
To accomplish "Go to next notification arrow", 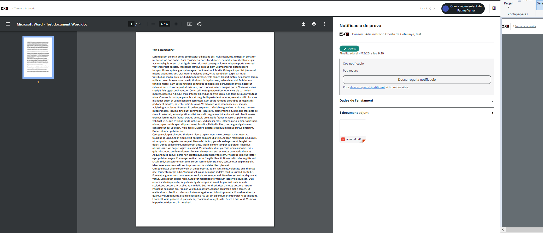I will pyautogui.click(x=434, y=9).
